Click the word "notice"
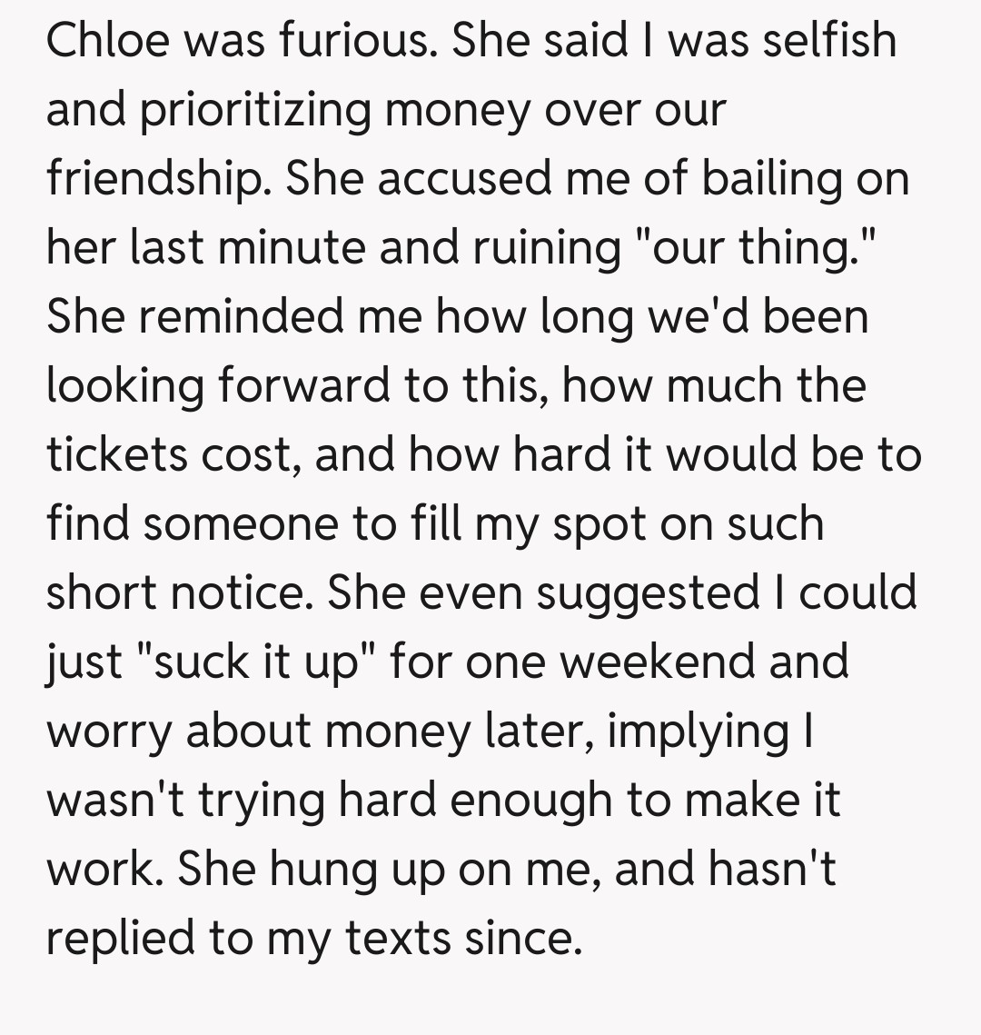 [x=236, y=592]
